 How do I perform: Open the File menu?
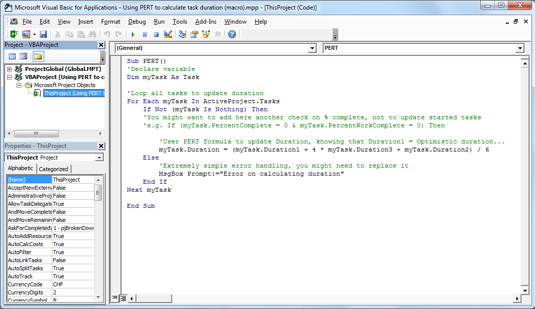click(x=27, y=22)
